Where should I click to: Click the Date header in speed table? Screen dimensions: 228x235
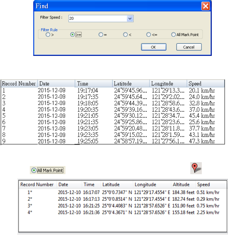pos(56,84)
